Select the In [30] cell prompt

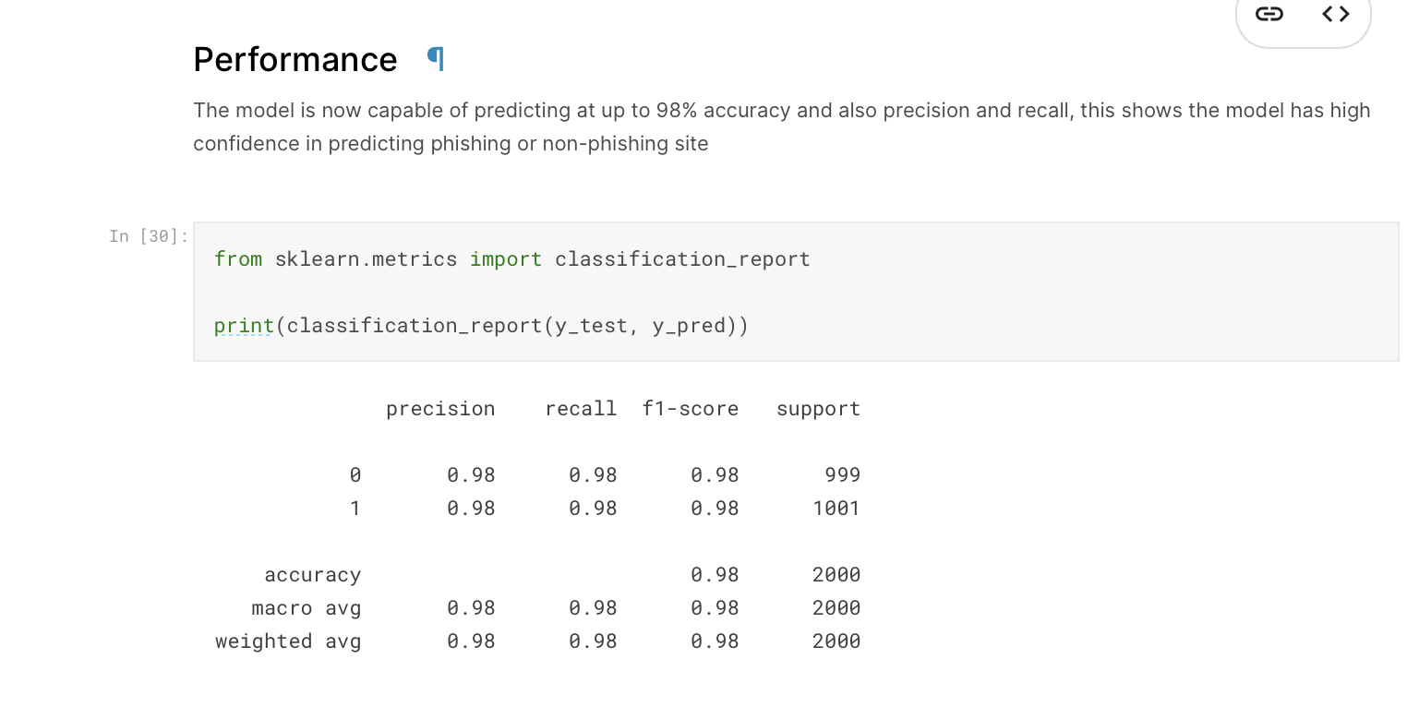[148, 236]
